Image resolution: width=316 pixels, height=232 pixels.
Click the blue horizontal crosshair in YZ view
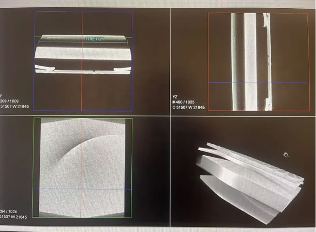click(x=284, y=83)
